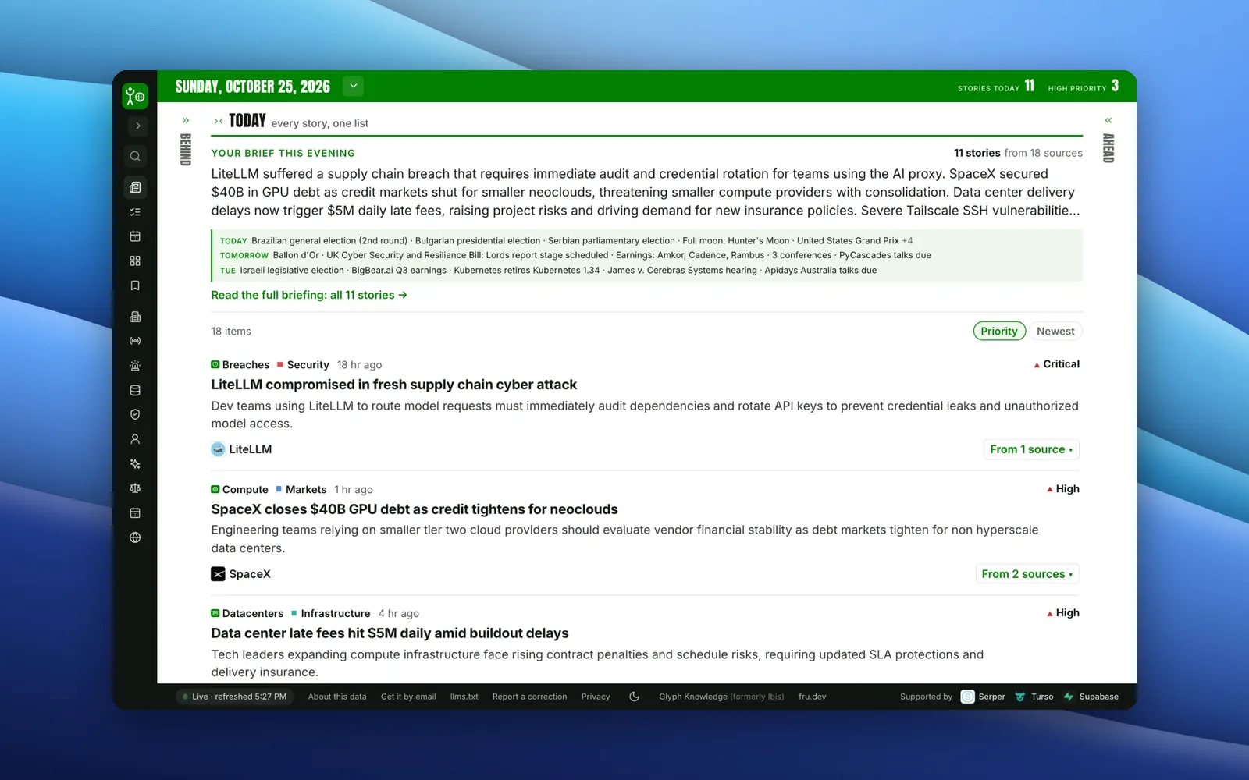The height and width of the screenshot is (780, 1249).
Task: Open the balance scales icon in sidebar
Action: coord(135,488)
